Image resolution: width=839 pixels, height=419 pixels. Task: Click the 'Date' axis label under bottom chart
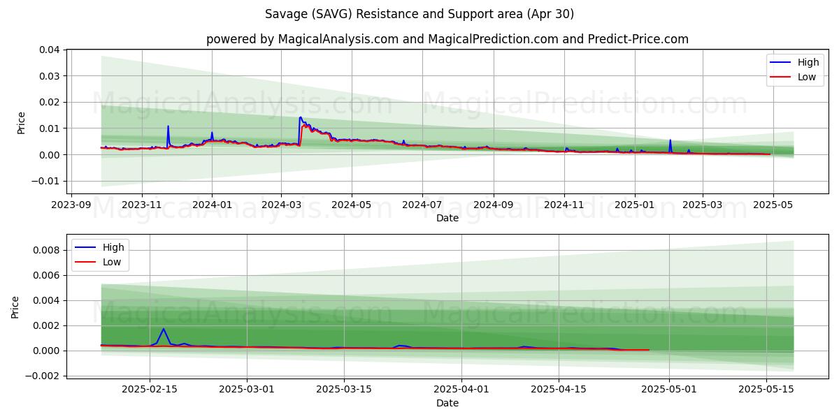(x=447, y=403)
